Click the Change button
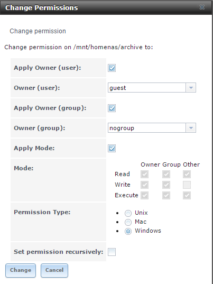The width and height of the screenshot is (213, 284). tap(21, 270)
